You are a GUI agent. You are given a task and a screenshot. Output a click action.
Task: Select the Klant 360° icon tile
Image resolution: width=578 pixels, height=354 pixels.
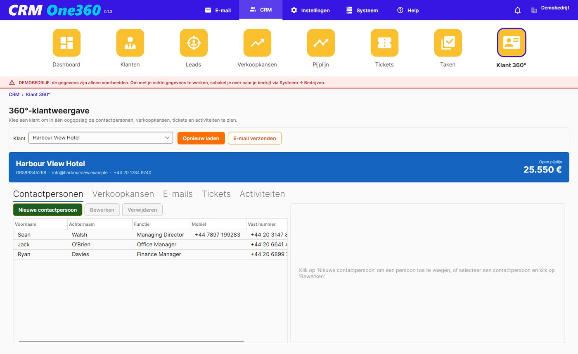click(x=512, y=42)
